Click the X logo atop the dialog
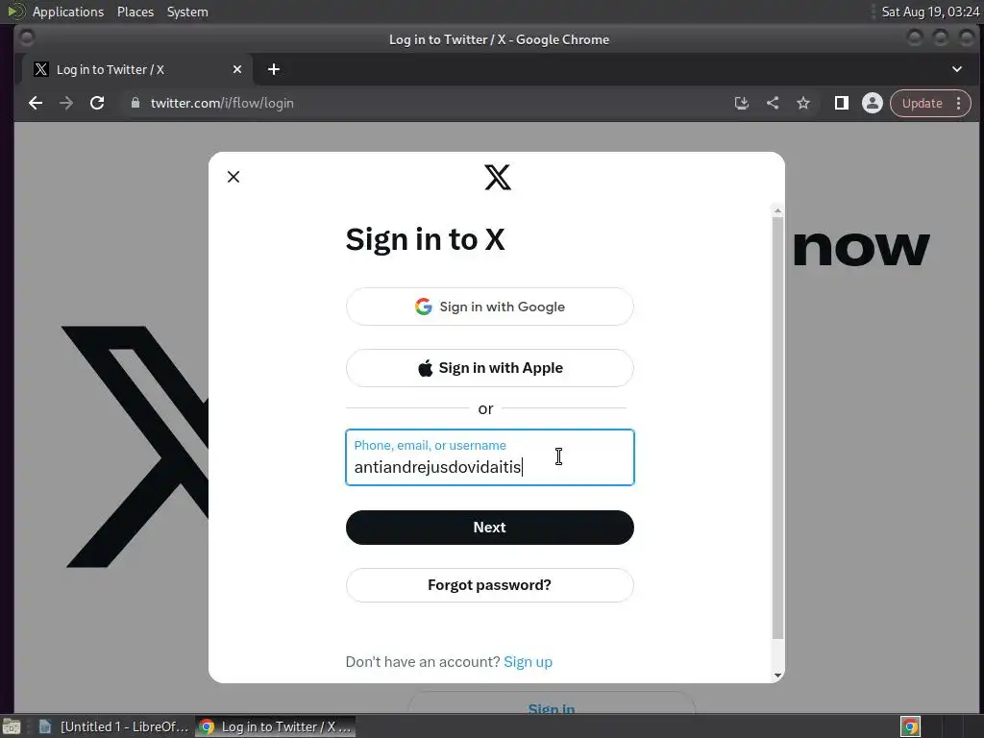The height and width of the screenshot is (738, 984). 498,177
